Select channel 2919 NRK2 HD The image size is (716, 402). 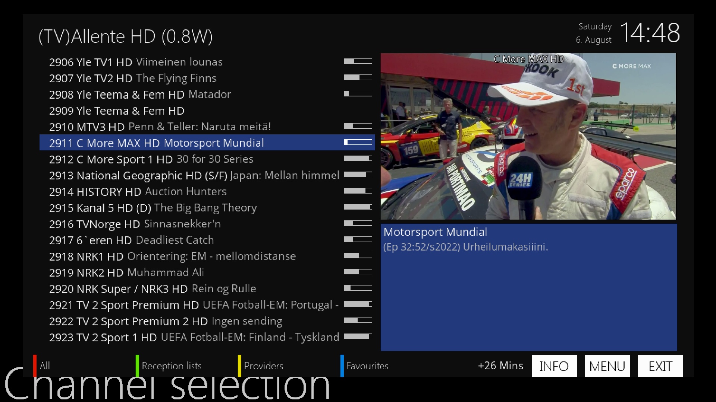[x=207, y=272]
